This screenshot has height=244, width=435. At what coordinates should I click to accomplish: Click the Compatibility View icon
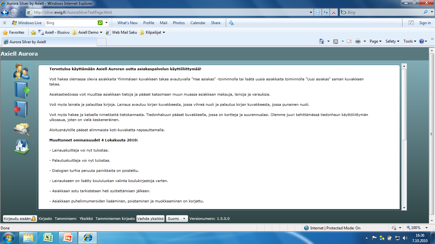(x=318, y=12)
